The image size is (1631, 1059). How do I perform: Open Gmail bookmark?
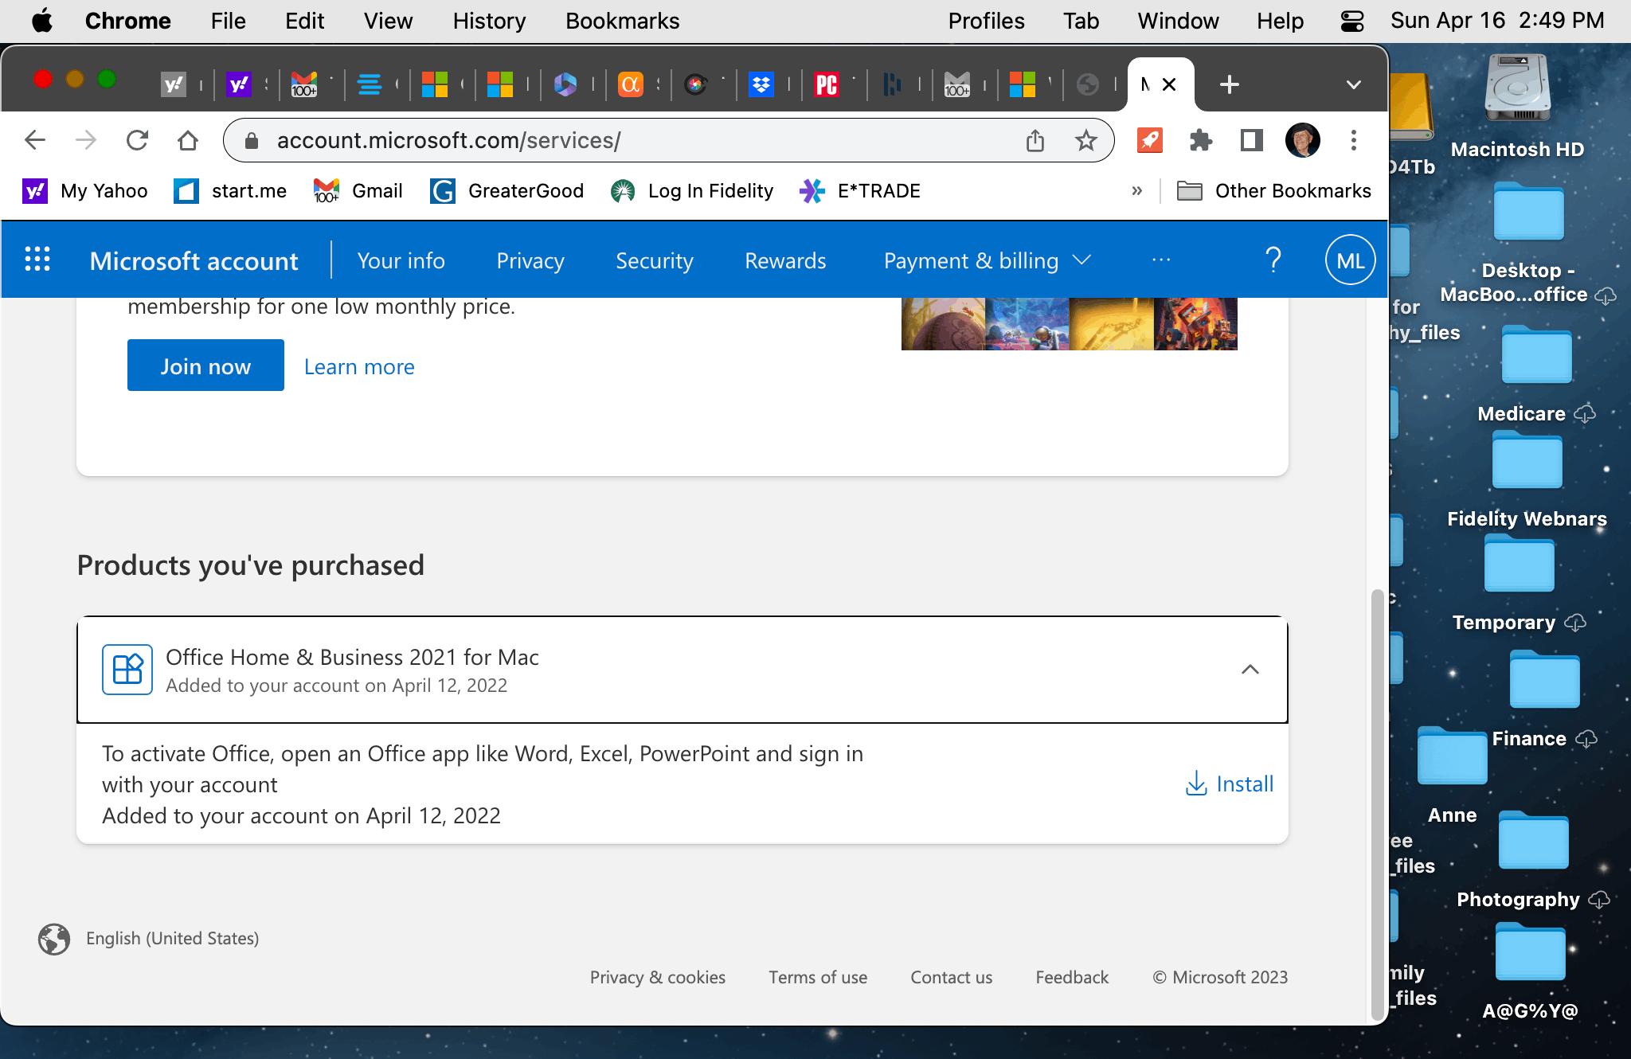[x=358, y=190]
